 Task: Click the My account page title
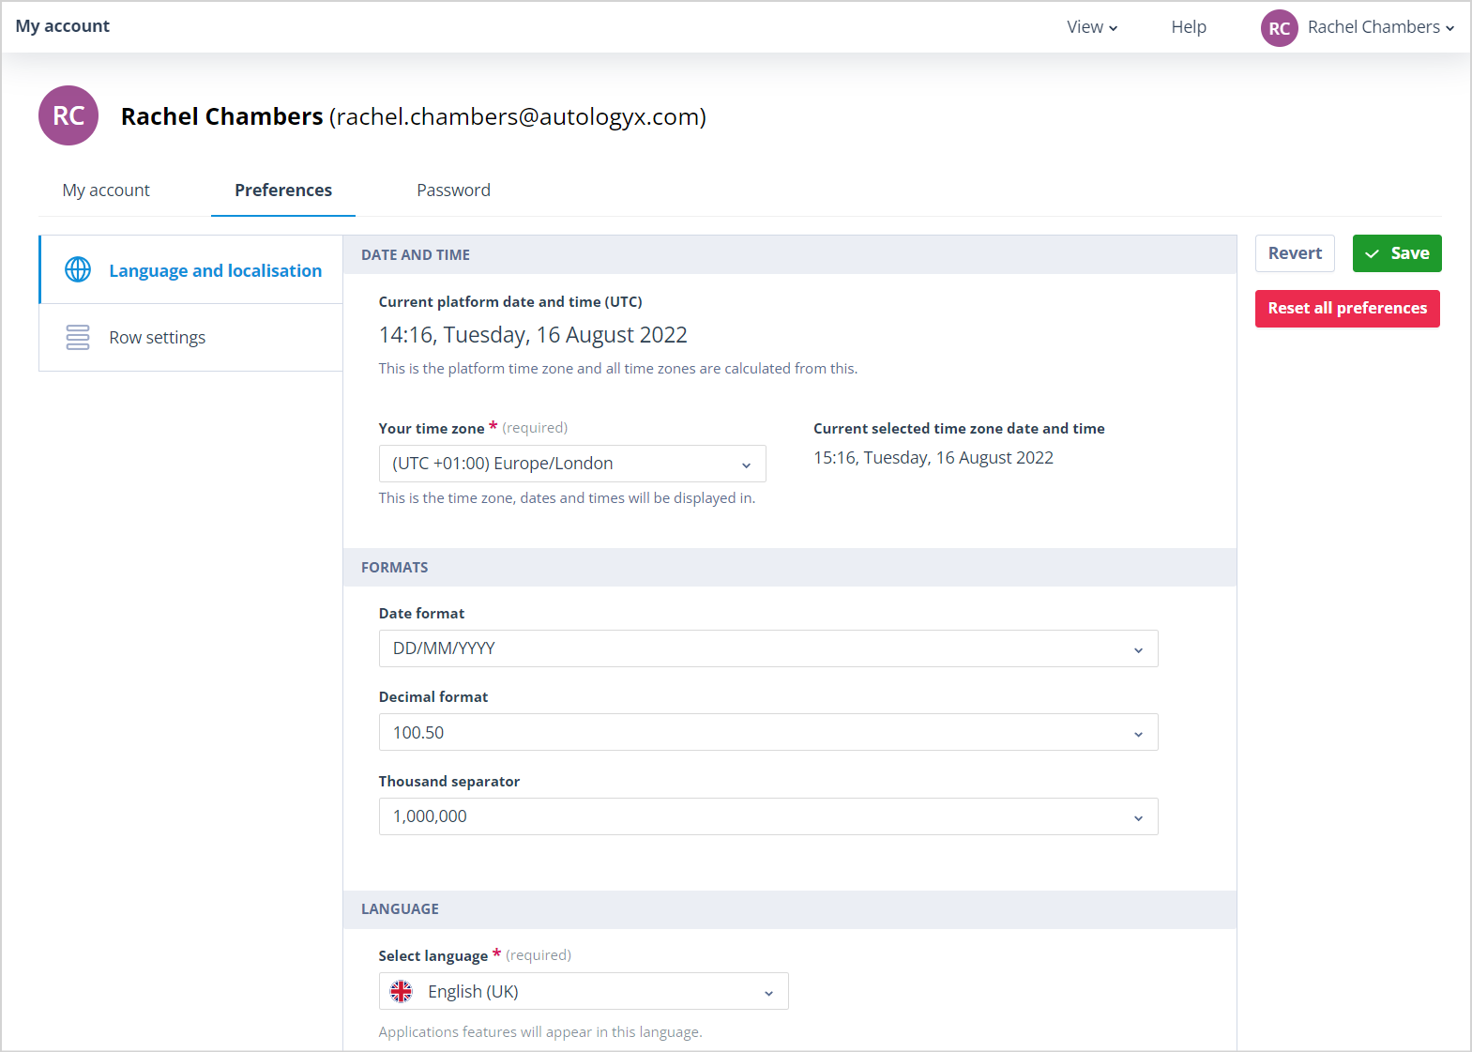click(63, 26)
